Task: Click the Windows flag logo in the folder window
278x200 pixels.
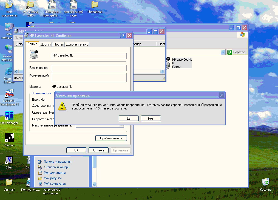Action: 243,34
